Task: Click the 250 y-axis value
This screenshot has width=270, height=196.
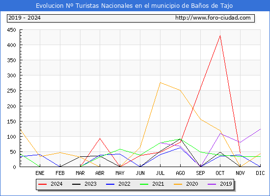Action: click(11, 91)
